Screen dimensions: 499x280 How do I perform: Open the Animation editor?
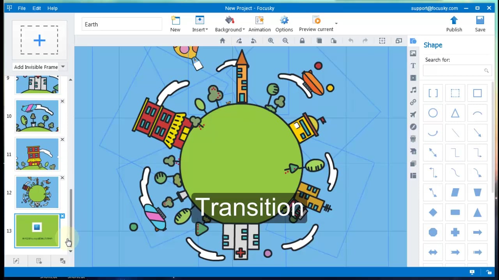coord(260,24)
